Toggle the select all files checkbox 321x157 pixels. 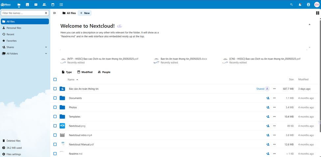(x=55, y=79)
